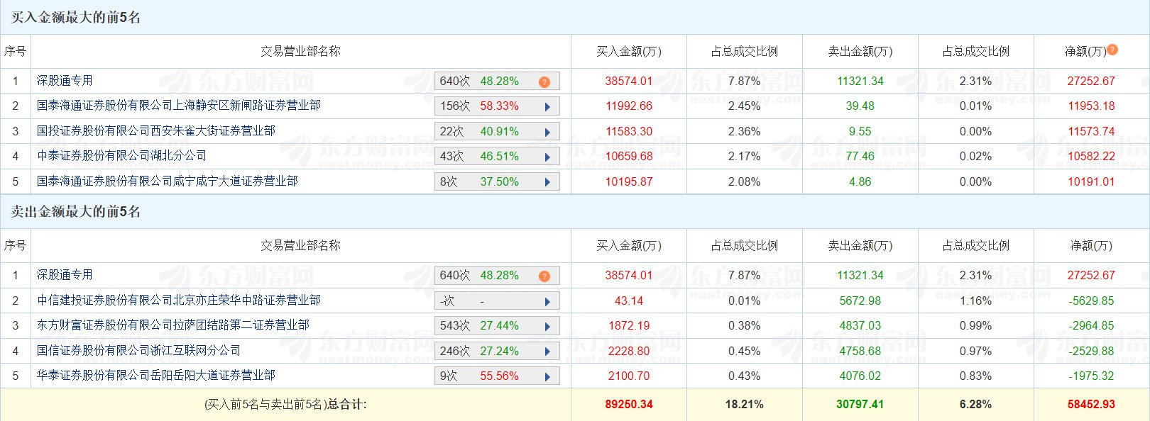
Task: Click the 买入金额(万) header in the top table
Action: pyautogui.click(x=628, y=51)
